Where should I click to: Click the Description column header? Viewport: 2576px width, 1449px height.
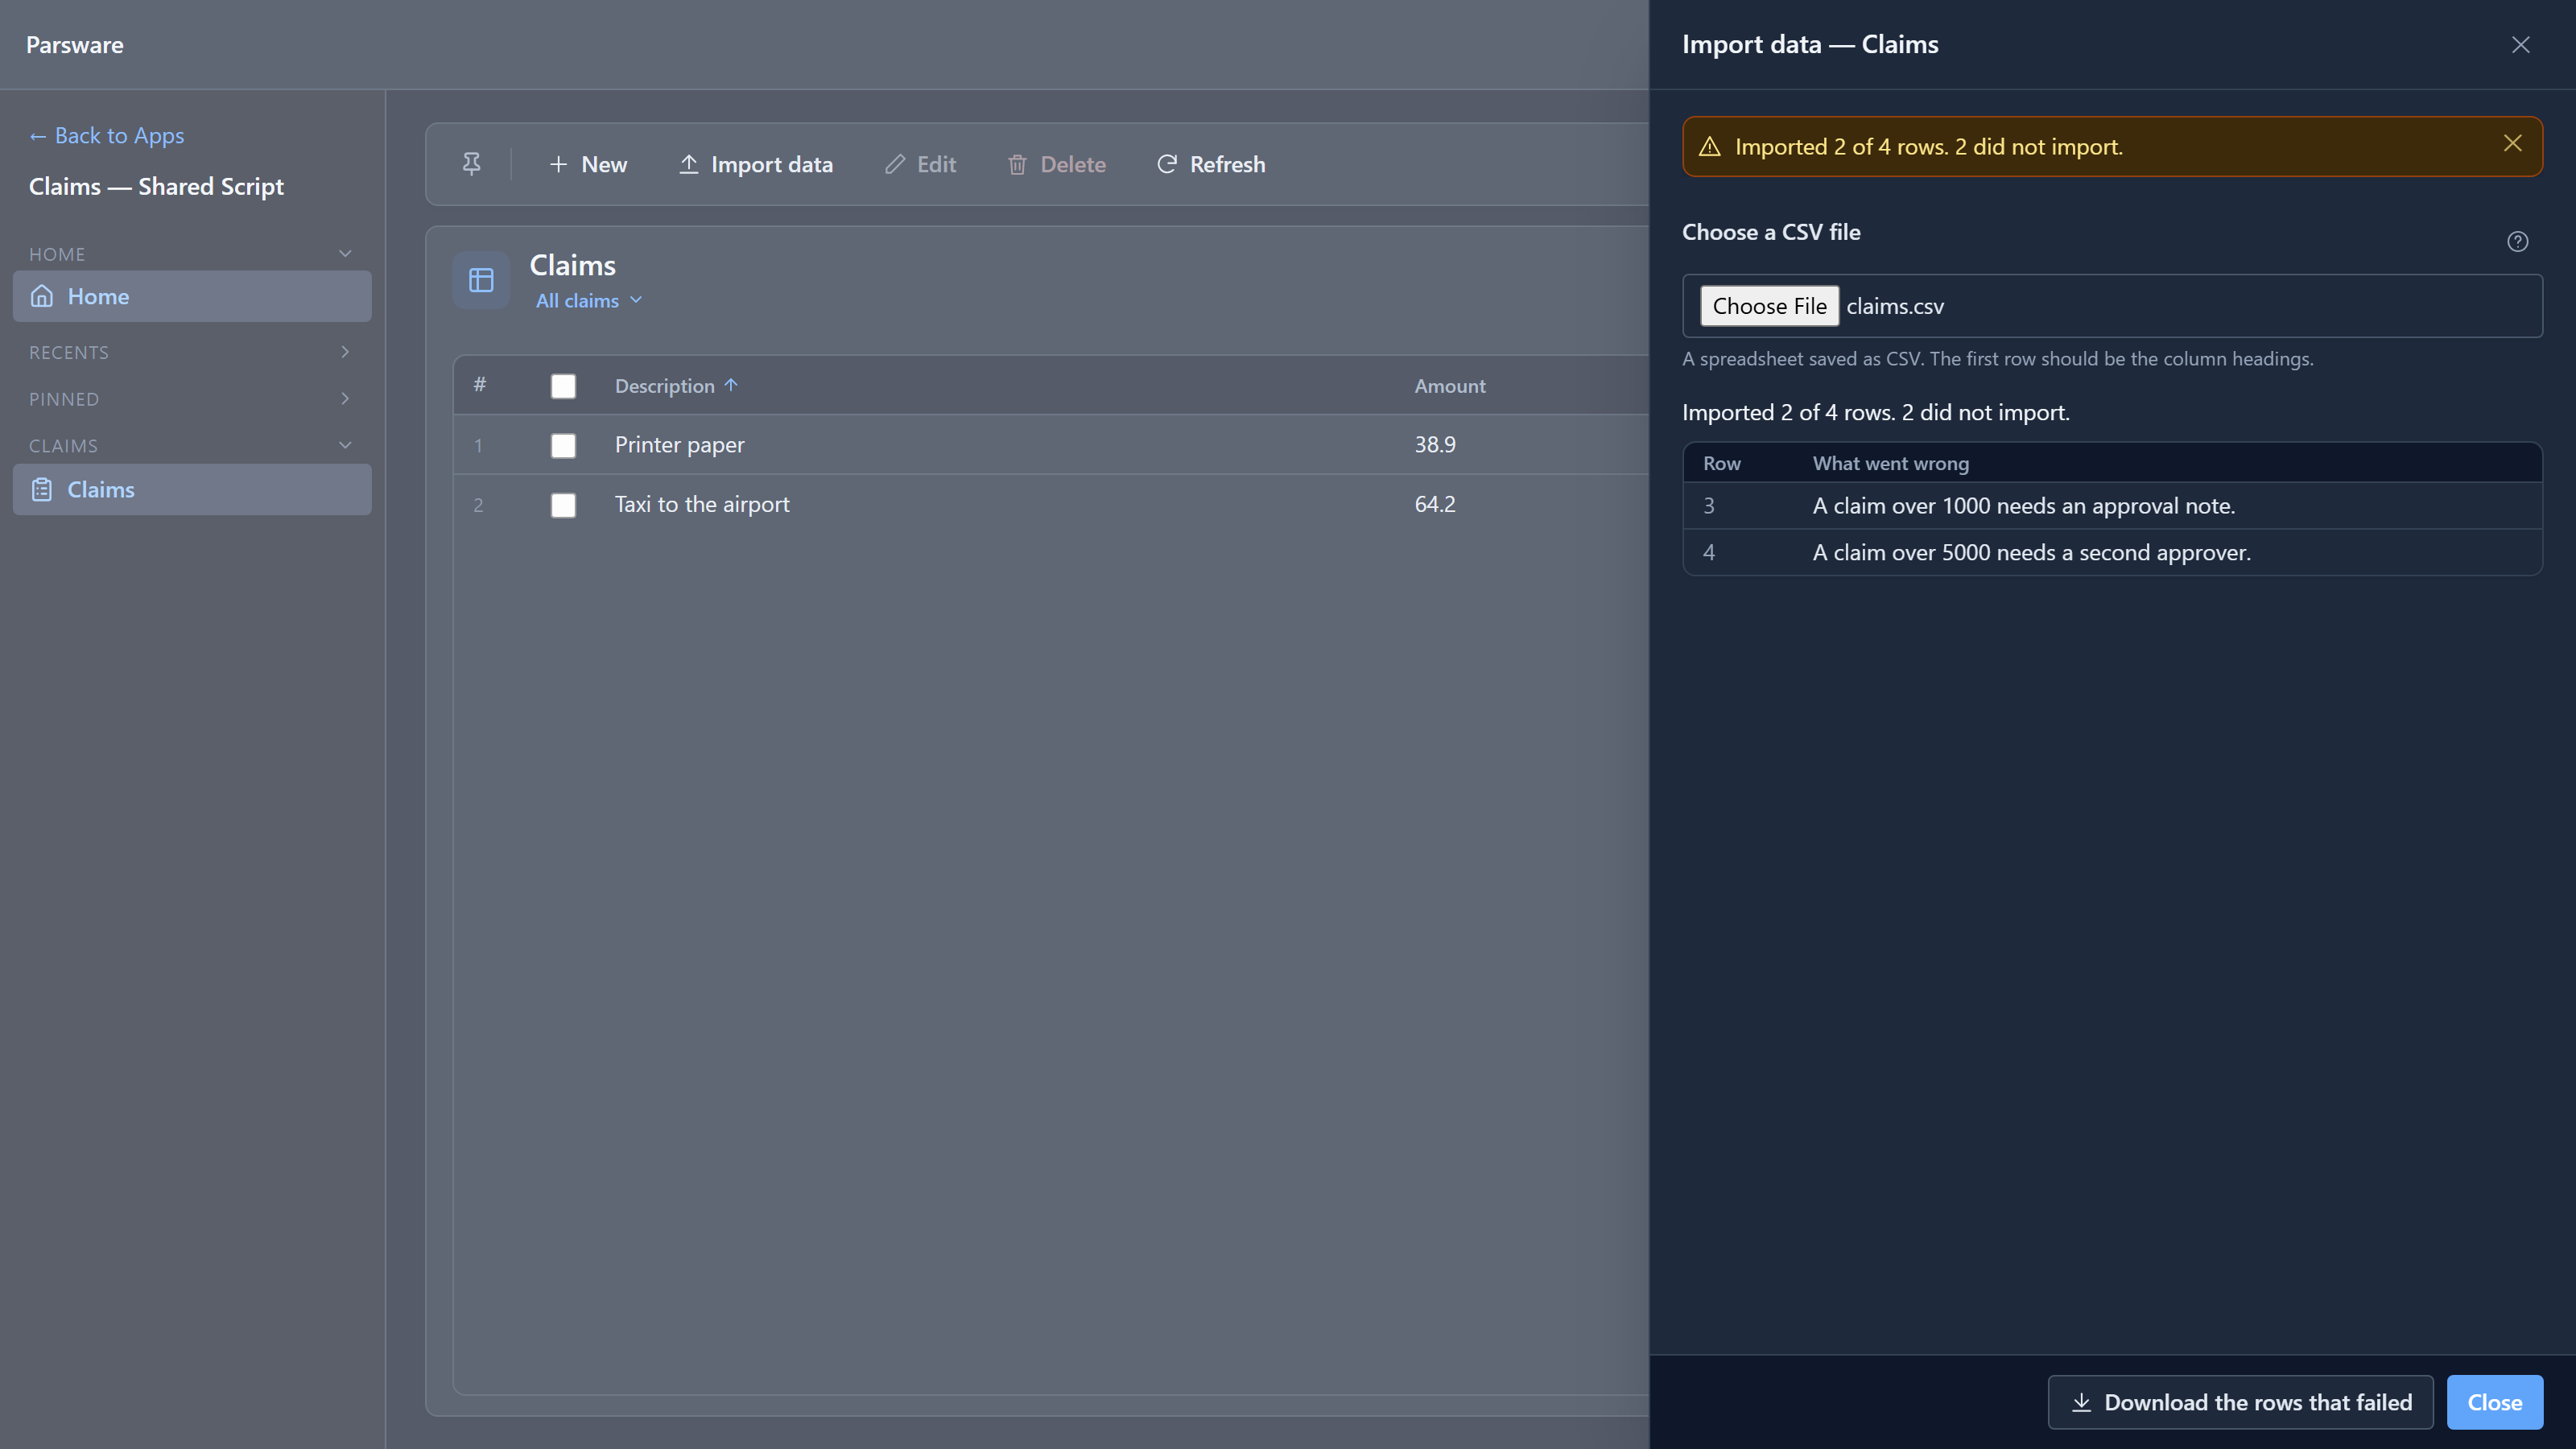(664, 386)
